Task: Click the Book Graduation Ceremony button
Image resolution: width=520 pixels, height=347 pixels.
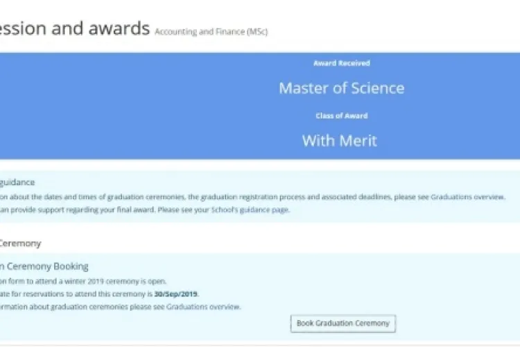Action: [343, 323]
